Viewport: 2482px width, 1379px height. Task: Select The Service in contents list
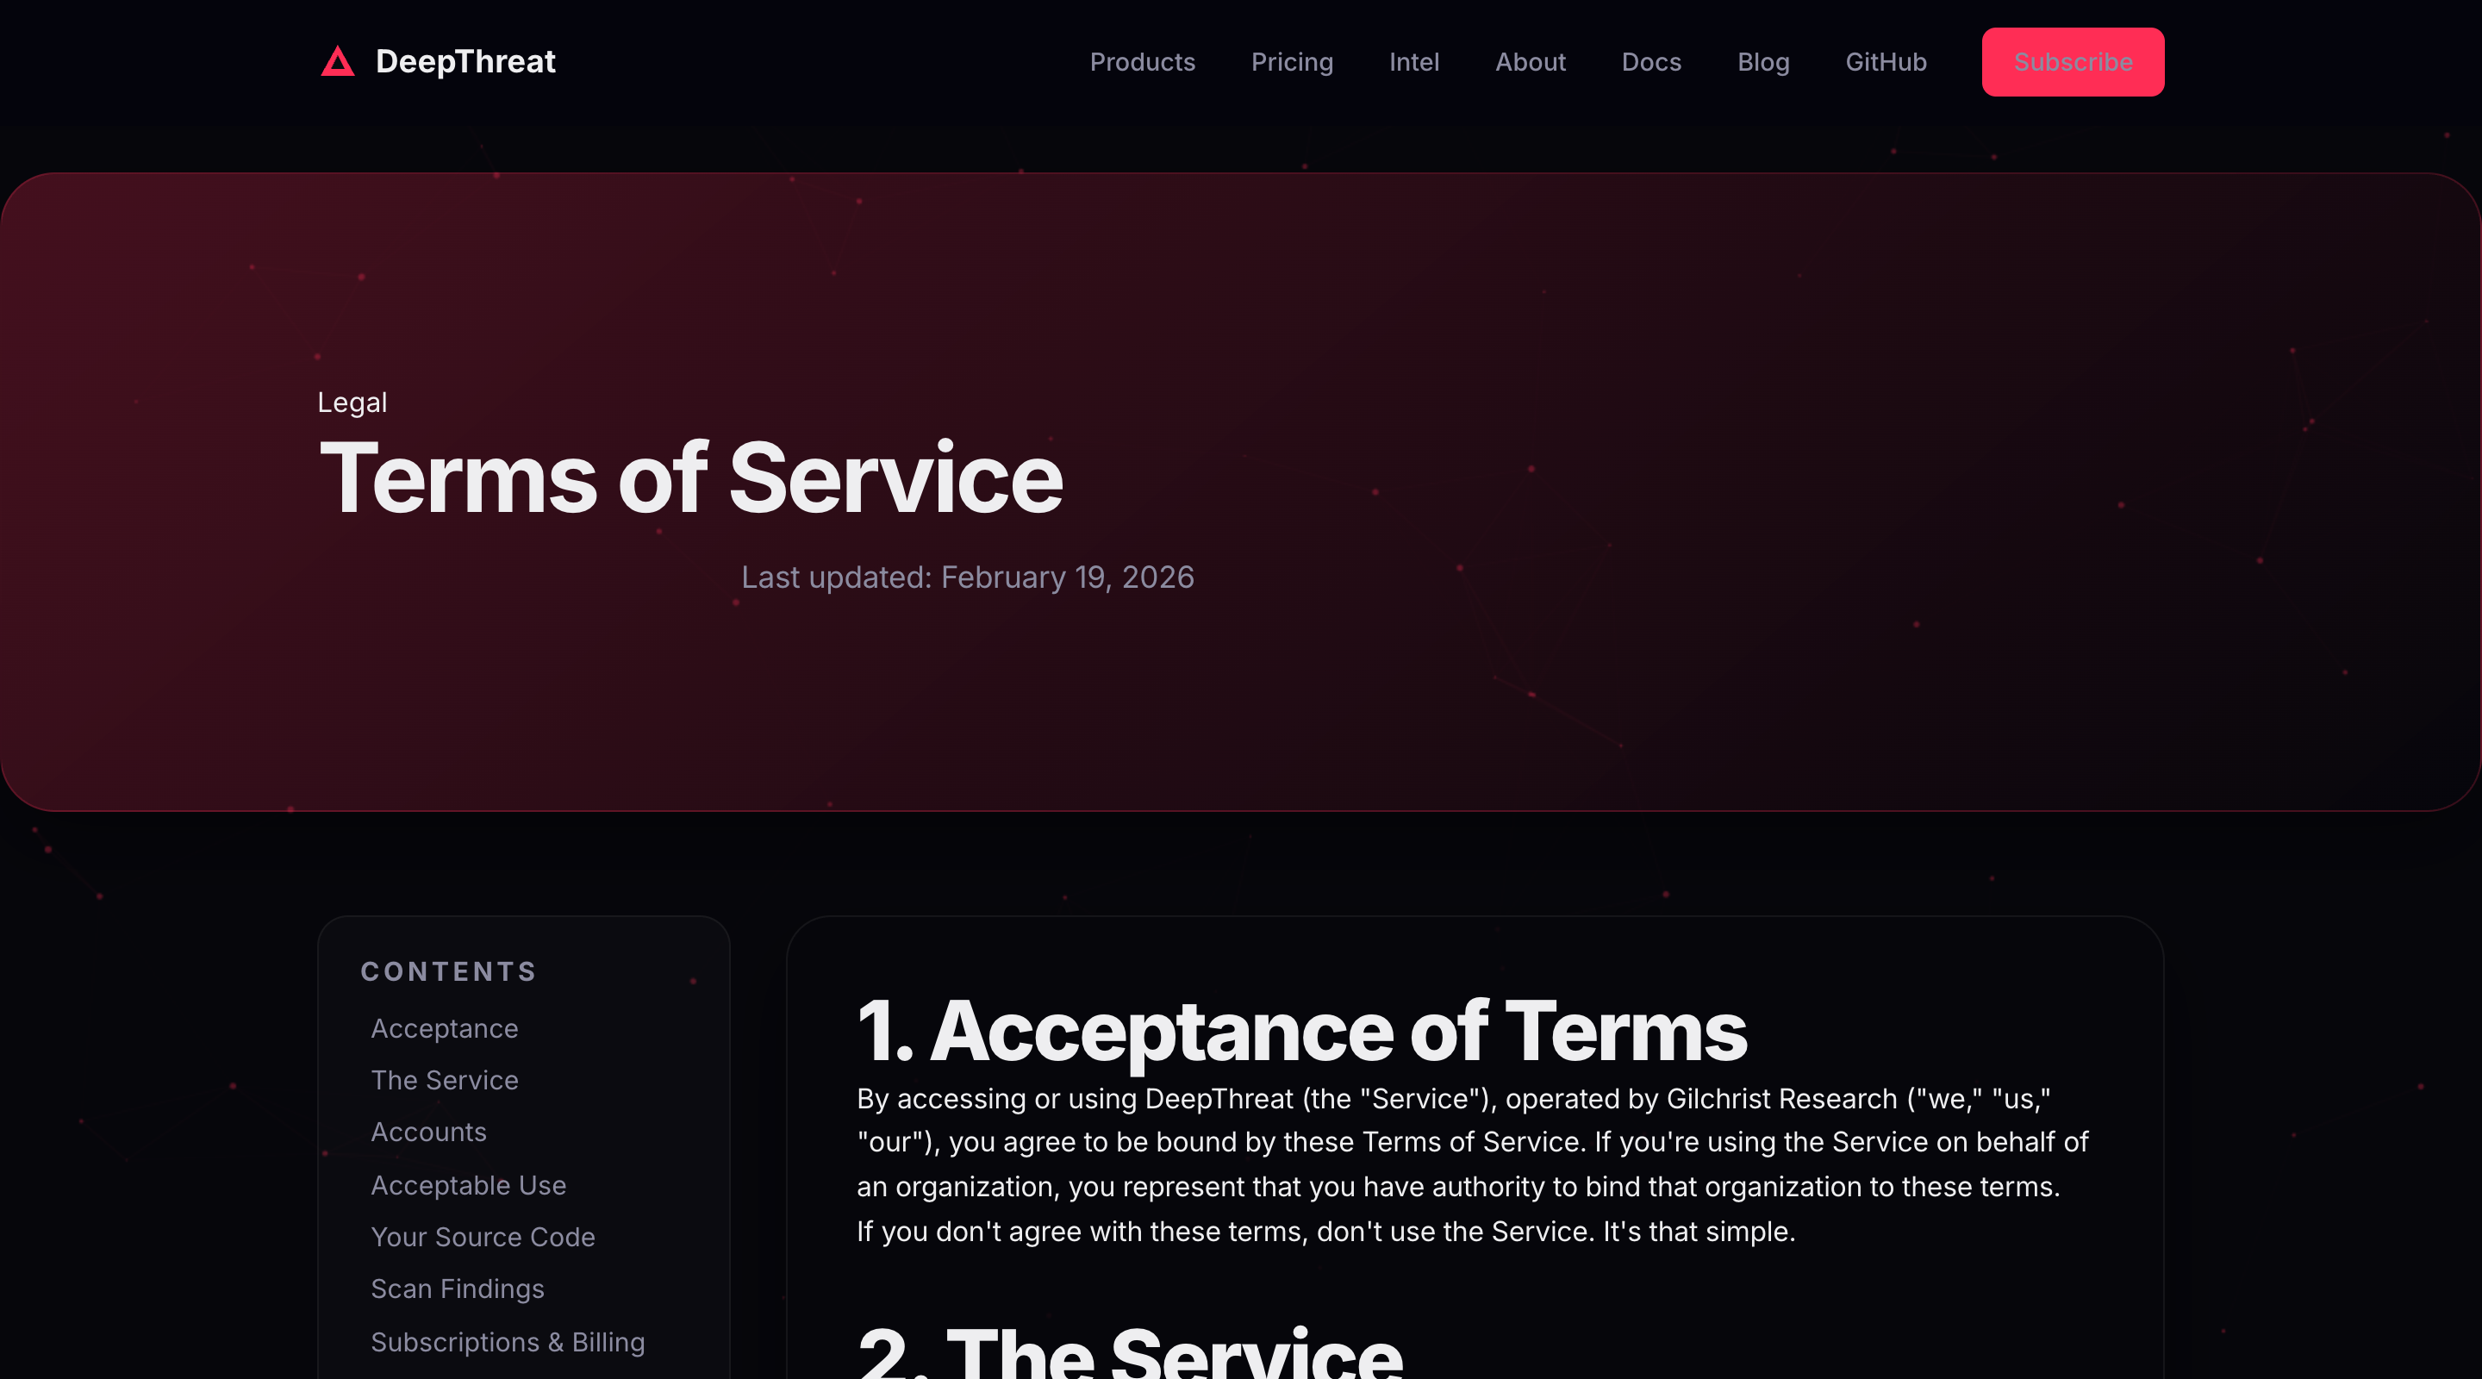(x=444, y=1080)
